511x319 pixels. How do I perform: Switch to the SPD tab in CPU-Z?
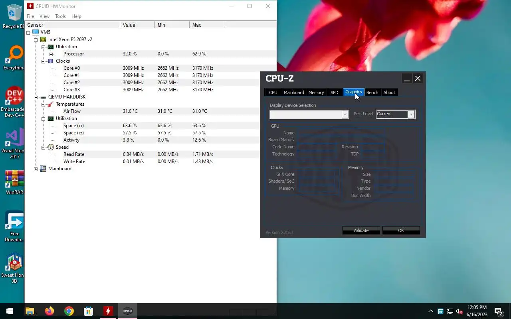pos(335,93)
